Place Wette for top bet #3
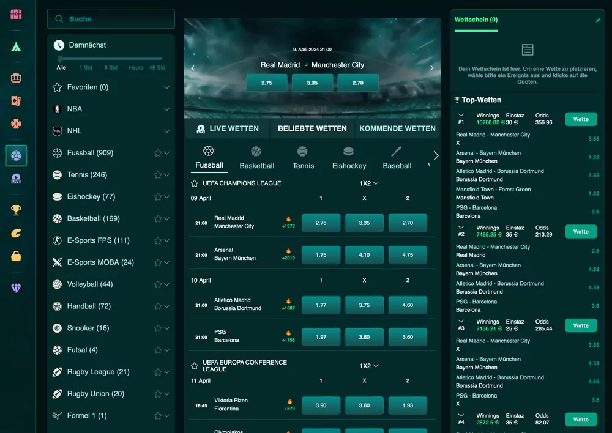Viewport: 612px width, 433px height. point(581,325)
